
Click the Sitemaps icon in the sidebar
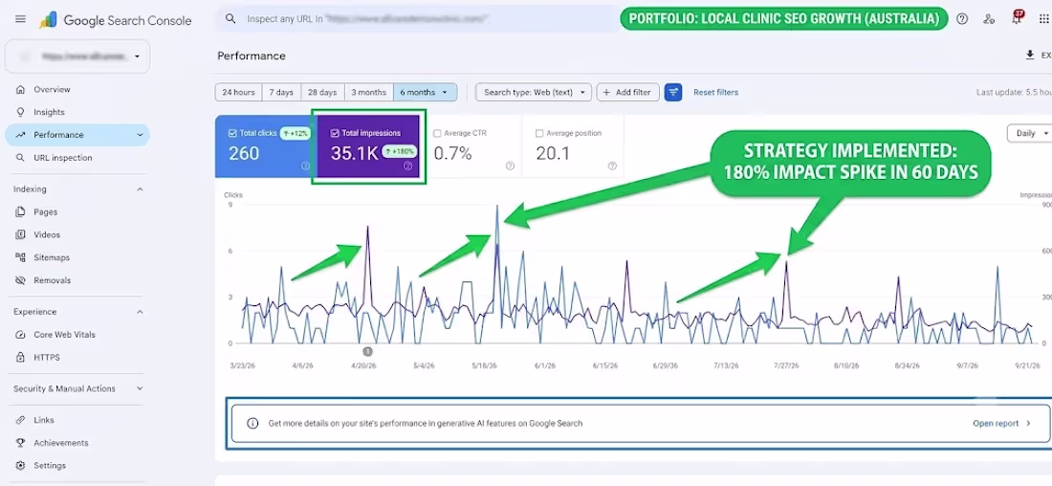pyautogui.click(x=20, y=257)
